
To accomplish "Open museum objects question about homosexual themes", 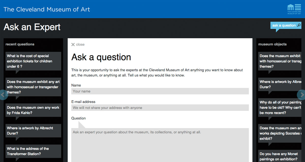I will click(x=280, y=61).
